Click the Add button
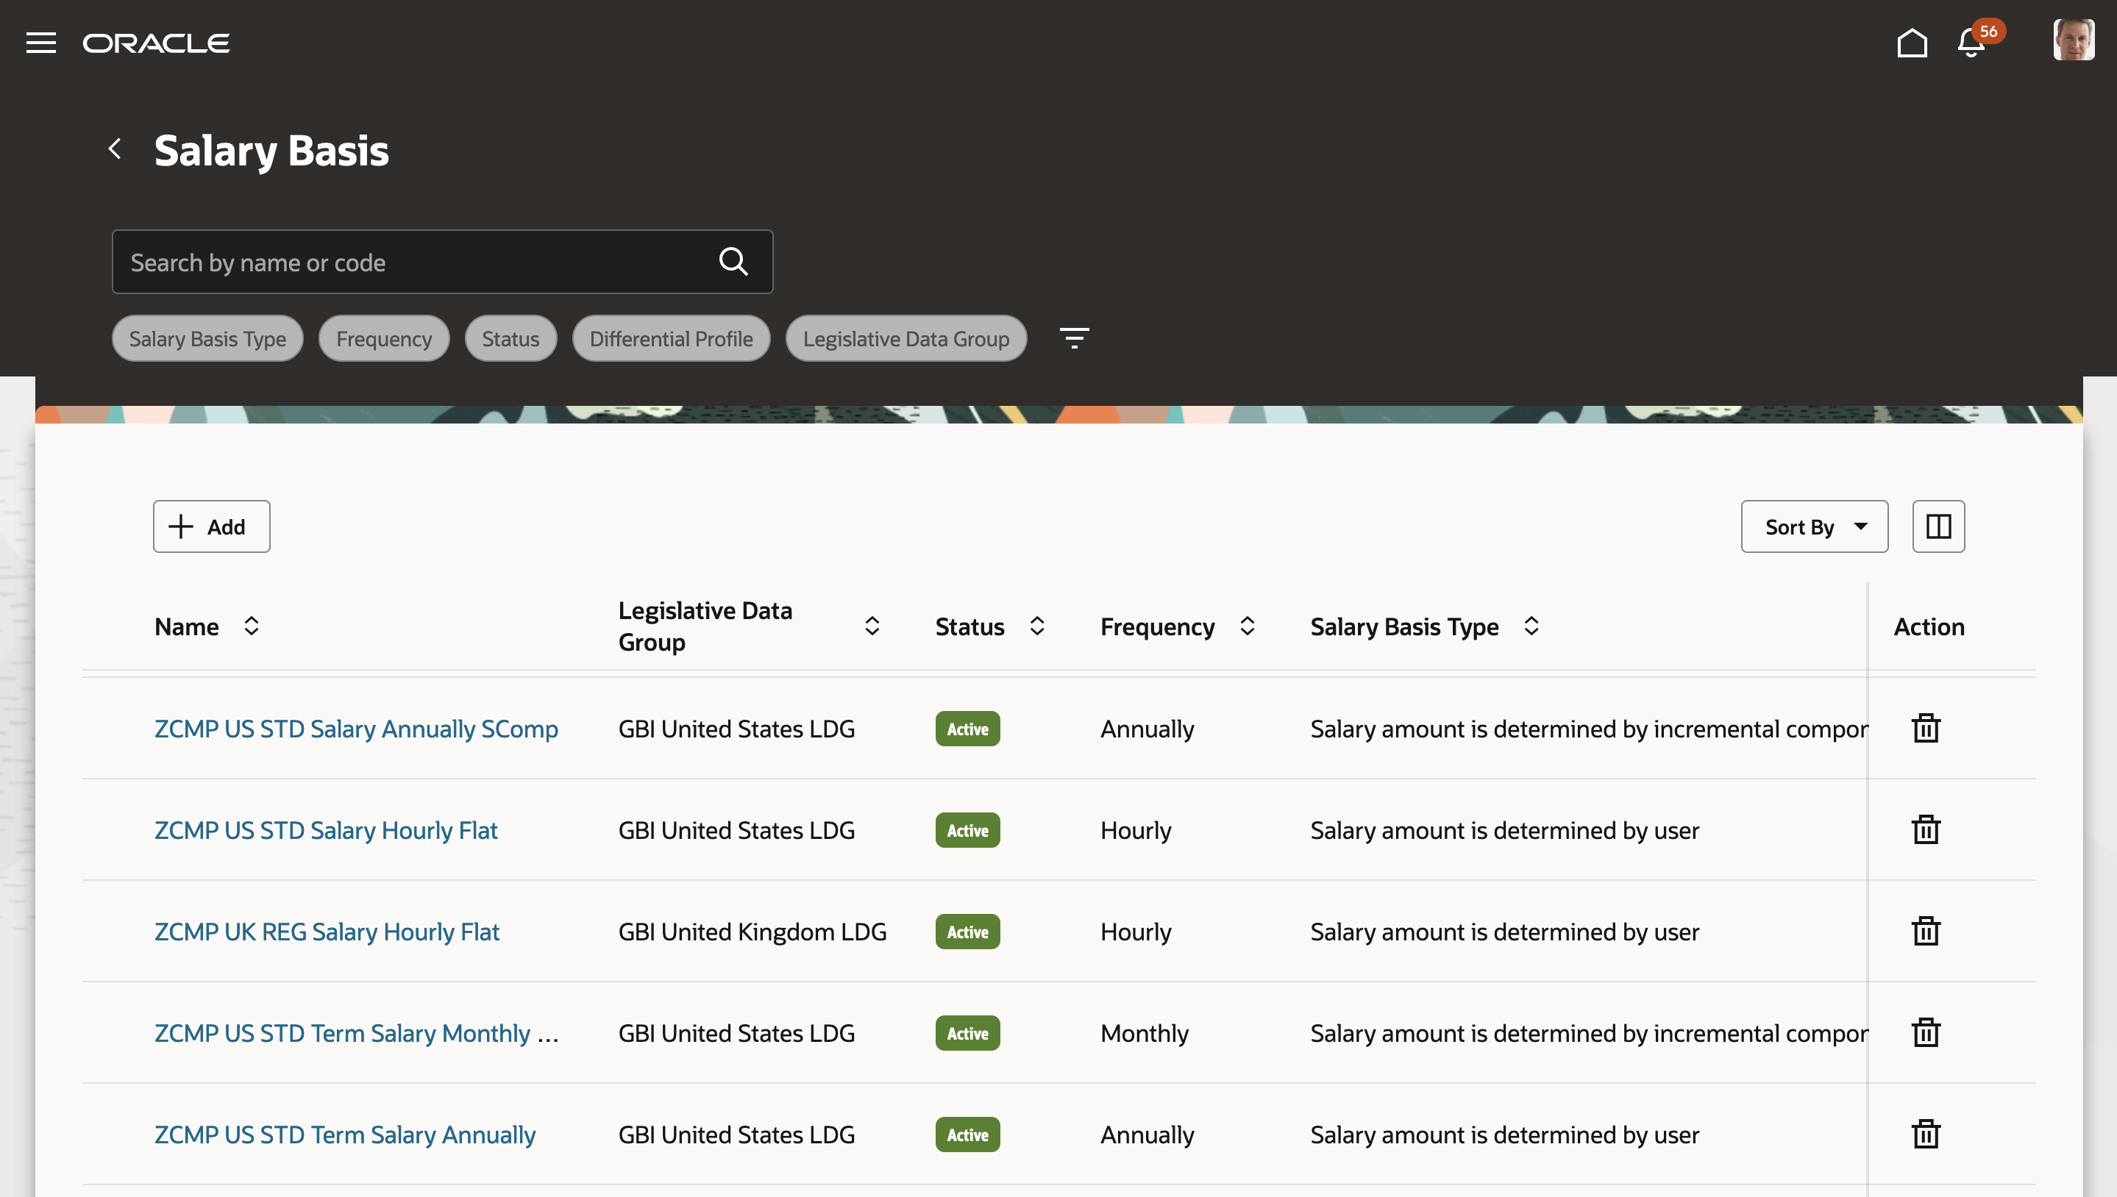2117x1197 pixels. (211, 526)
